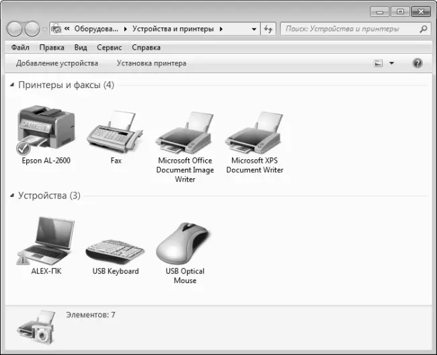Viewport: 437px width, 355px height.
Task: Click the refresh arrows button
Action: pos(268,29)
